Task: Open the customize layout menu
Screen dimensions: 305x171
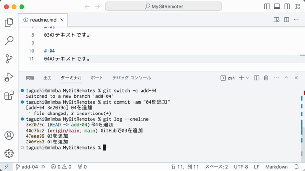Action: [297, 6]
